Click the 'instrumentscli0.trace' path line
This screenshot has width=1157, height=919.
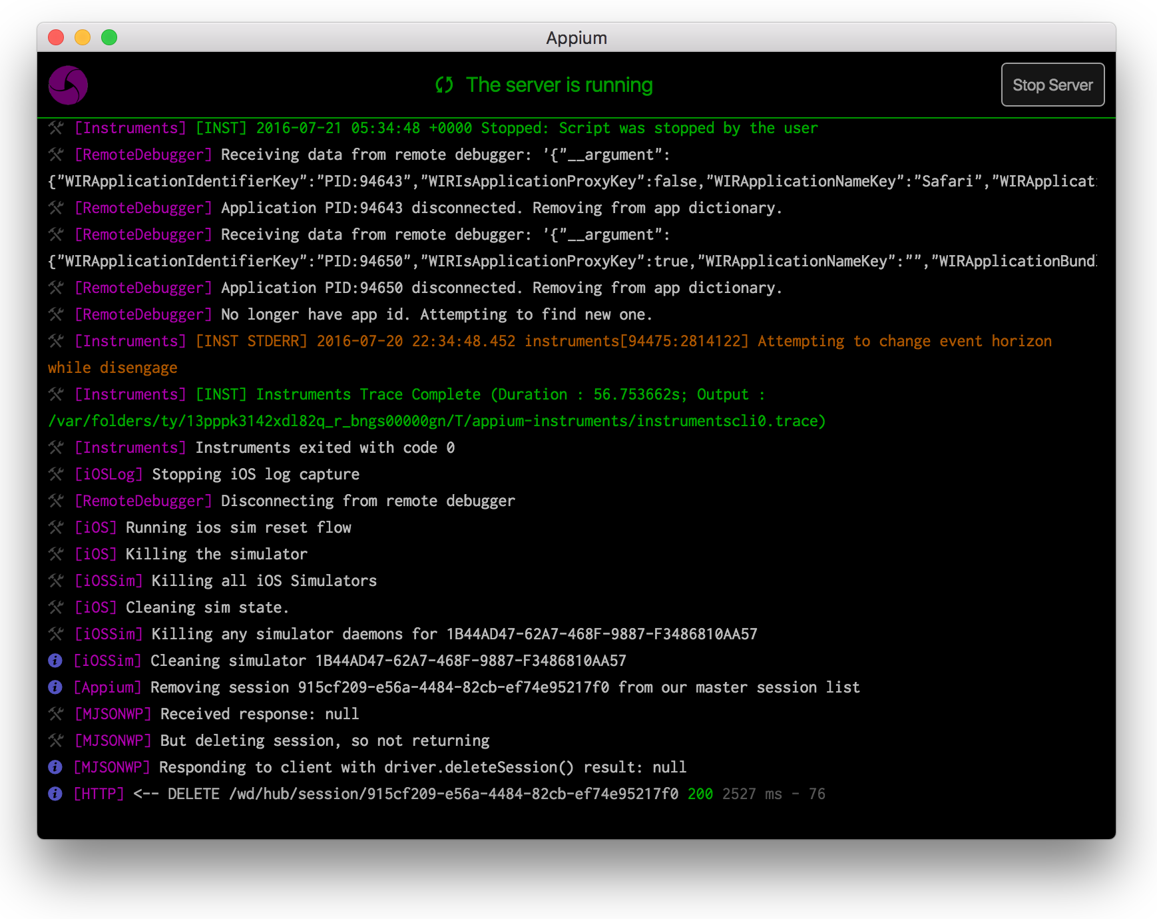(437, 421)
